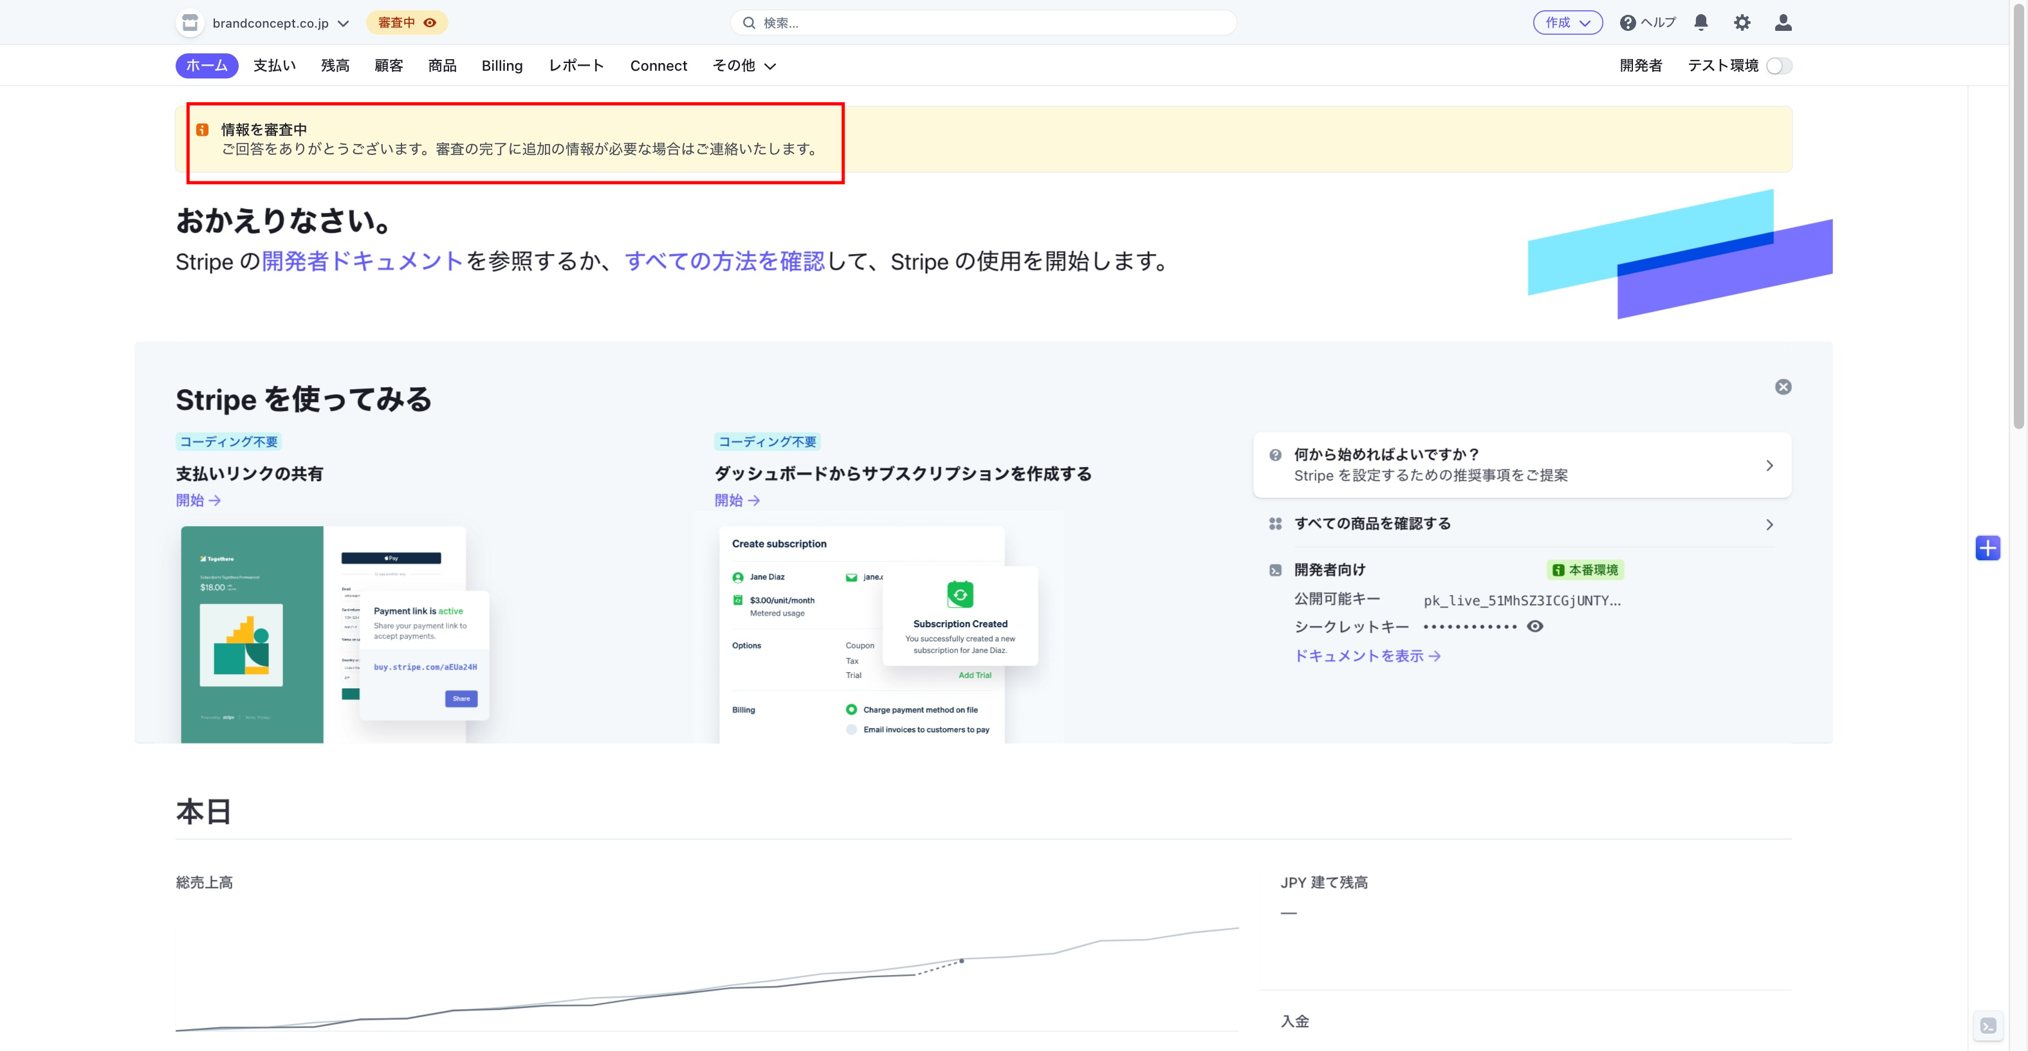Viewport: 2028px width, 1051px height.
Task: Expand the 作成 dropdown button
Action: point(1567,23)
